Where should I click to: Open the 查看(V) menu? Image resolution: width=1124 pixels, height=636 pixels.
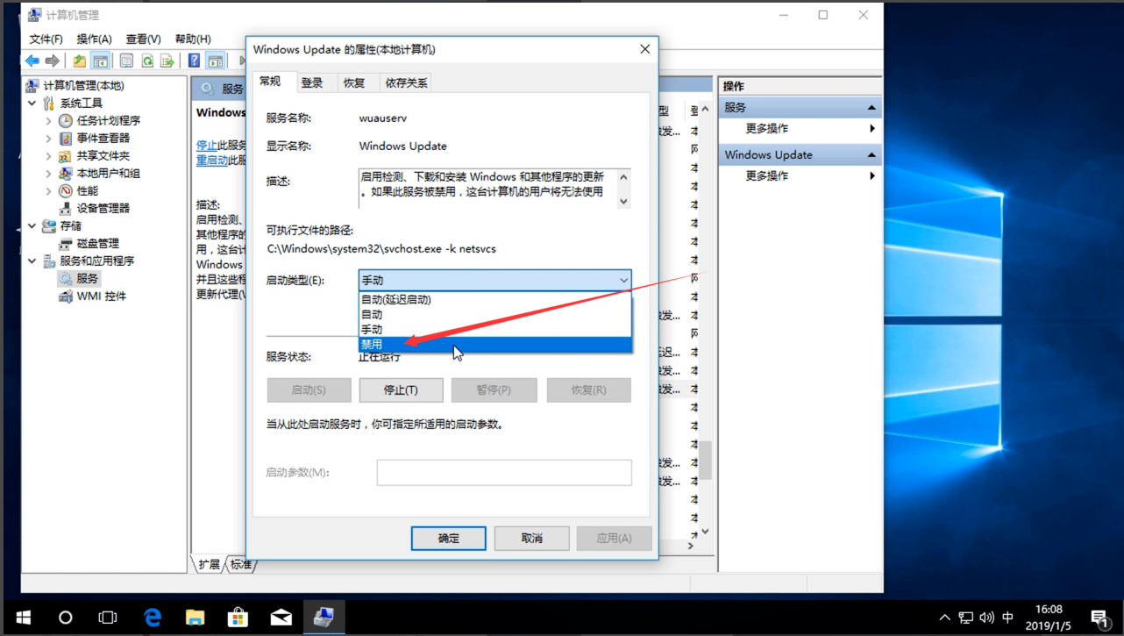coord(143,39)
